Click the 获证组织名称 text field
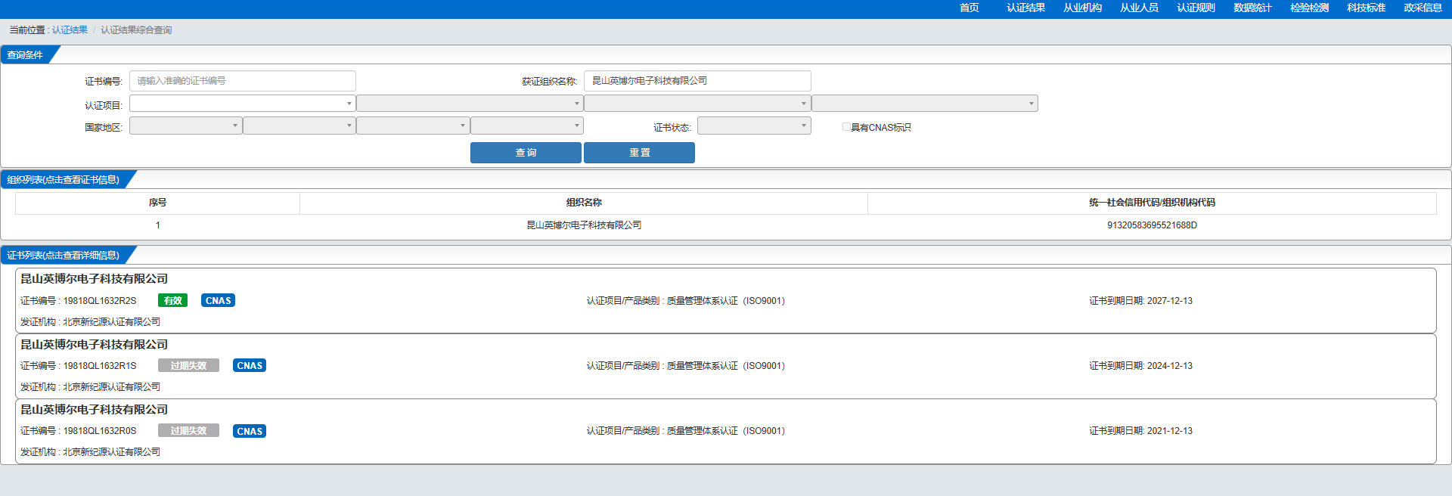This screenshot has height=496, width=1452. (x=697, y=81)
